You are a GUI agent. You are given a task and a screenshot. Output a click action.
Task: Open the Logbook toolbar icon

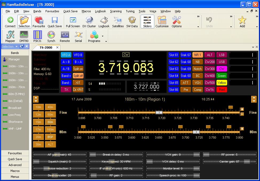point(104,22)
